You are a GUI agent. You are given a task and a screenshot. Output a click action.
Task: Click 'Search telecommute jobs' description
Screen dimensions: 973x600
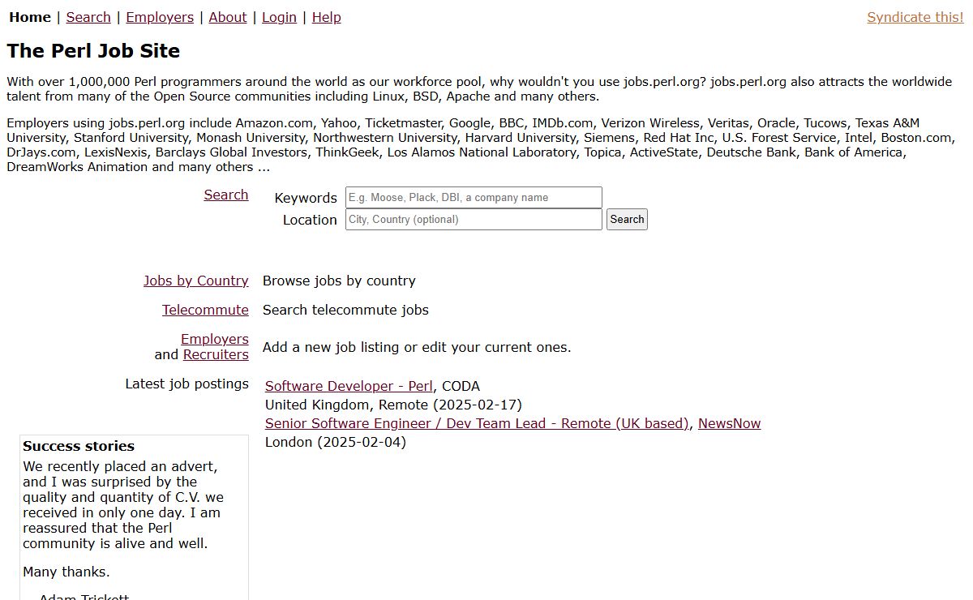tap(345, 310)
